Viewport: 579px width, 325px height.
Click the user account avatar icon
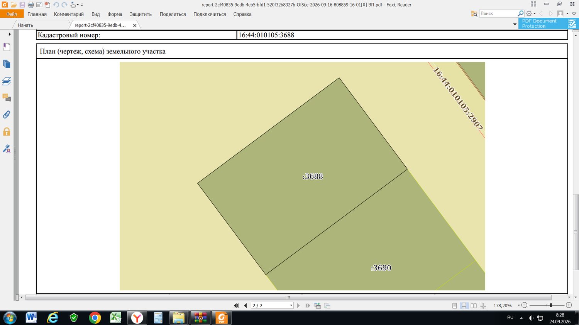click(560, 13)
